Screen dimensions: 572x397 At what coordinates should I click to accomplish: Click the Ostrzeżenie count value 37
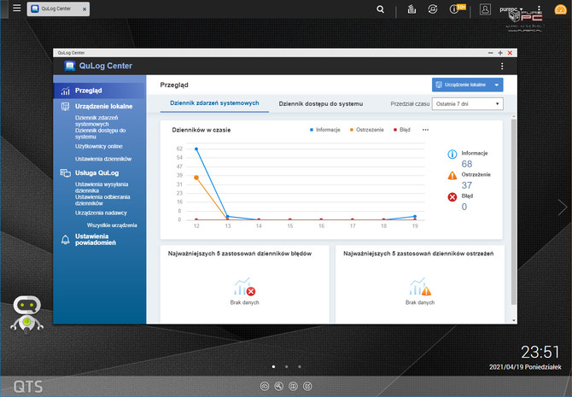pos(467,185)
